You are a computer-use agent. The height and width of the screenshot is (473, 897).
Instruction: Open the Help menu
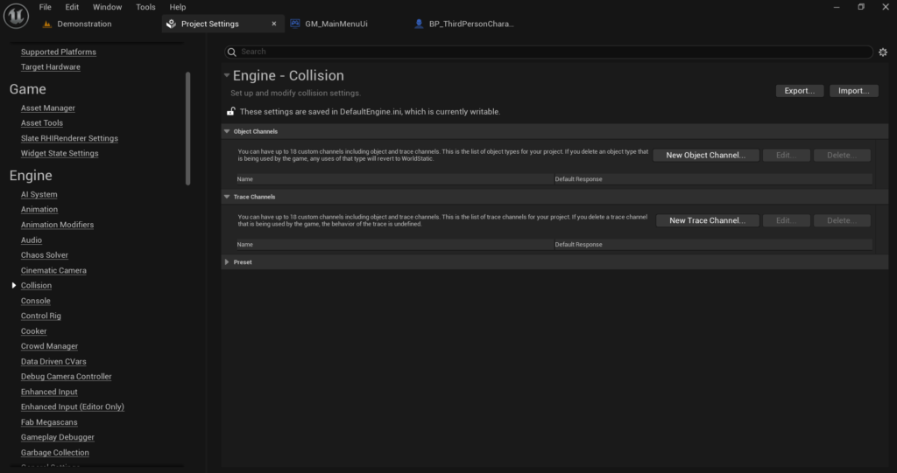[177, 7]
